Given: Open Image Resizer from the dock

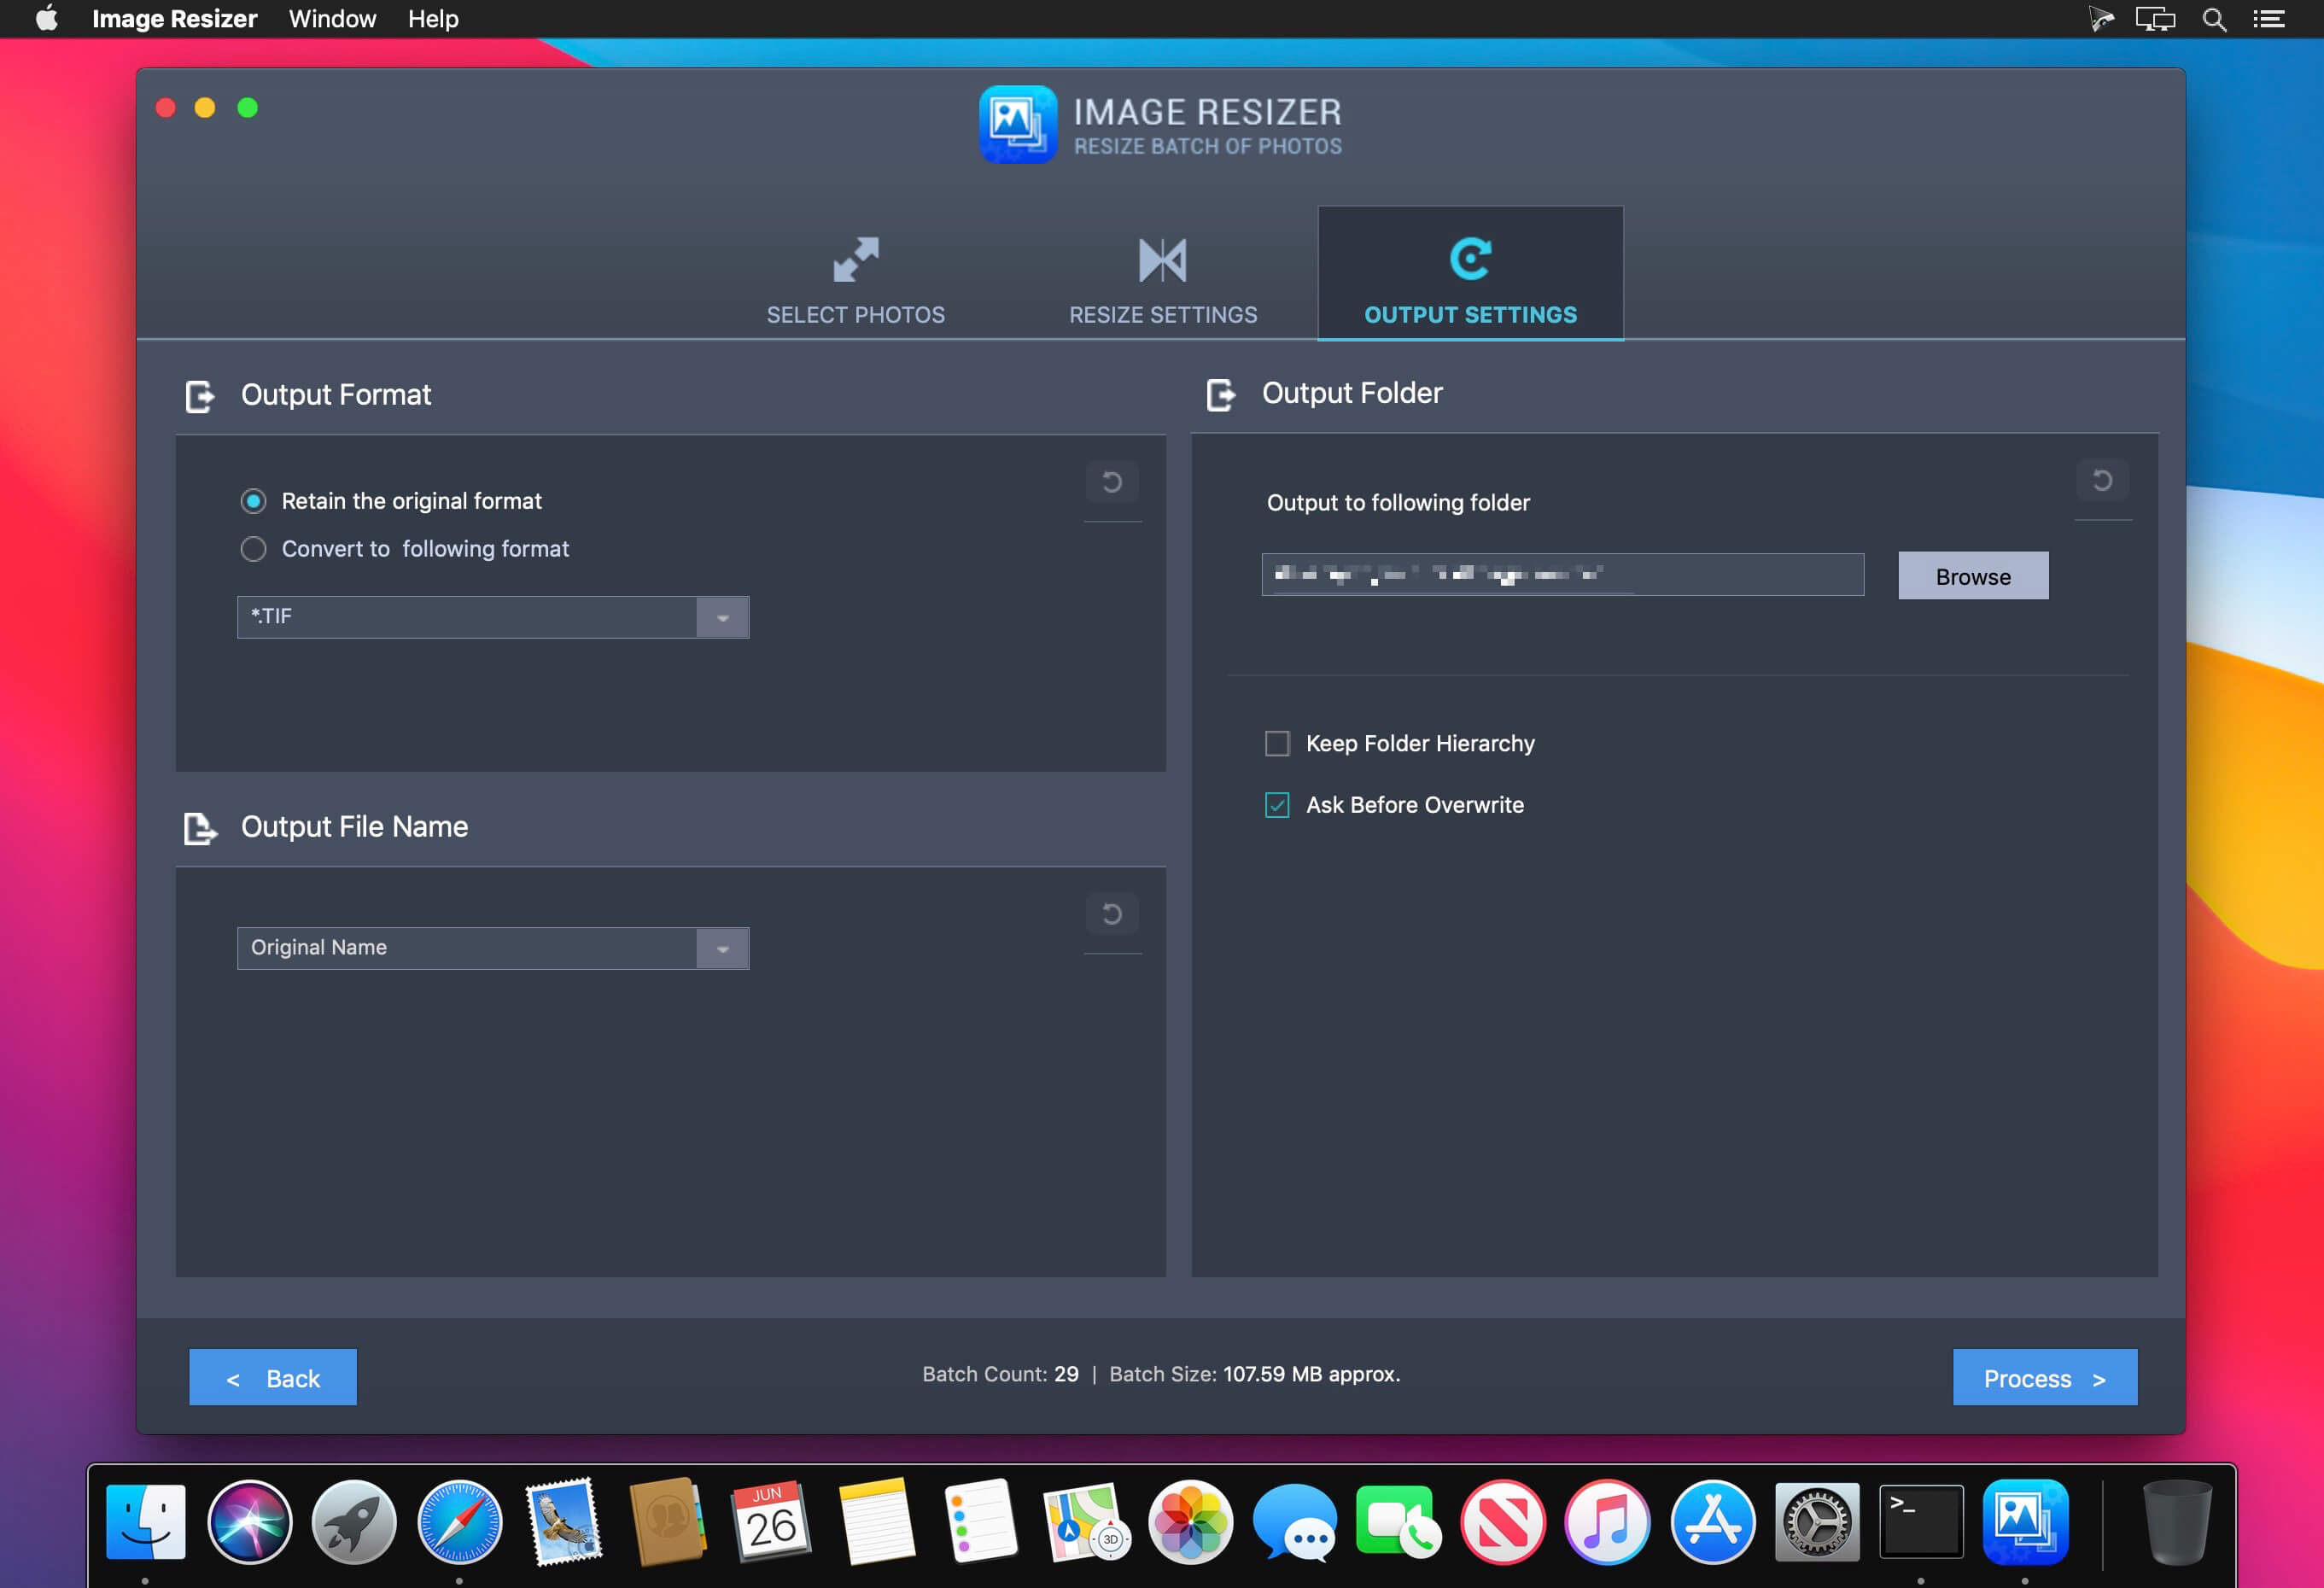Looking at the screenshot, I should 2025,1522.
